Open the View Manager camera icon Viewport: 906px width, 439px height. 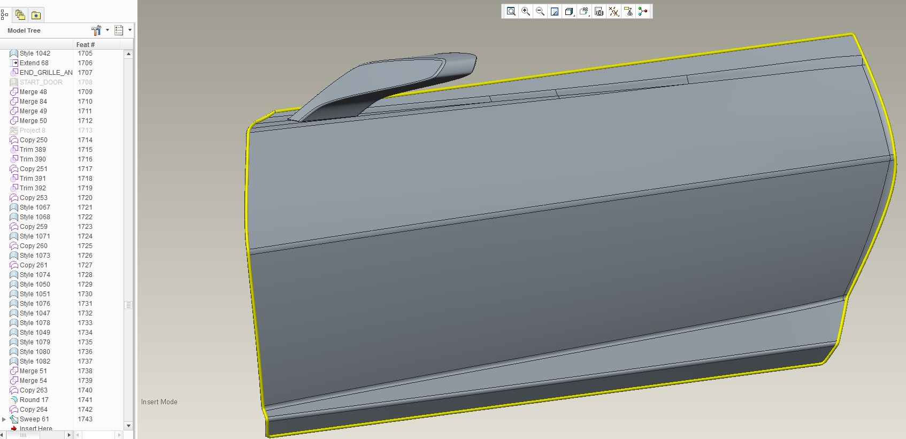599,11
